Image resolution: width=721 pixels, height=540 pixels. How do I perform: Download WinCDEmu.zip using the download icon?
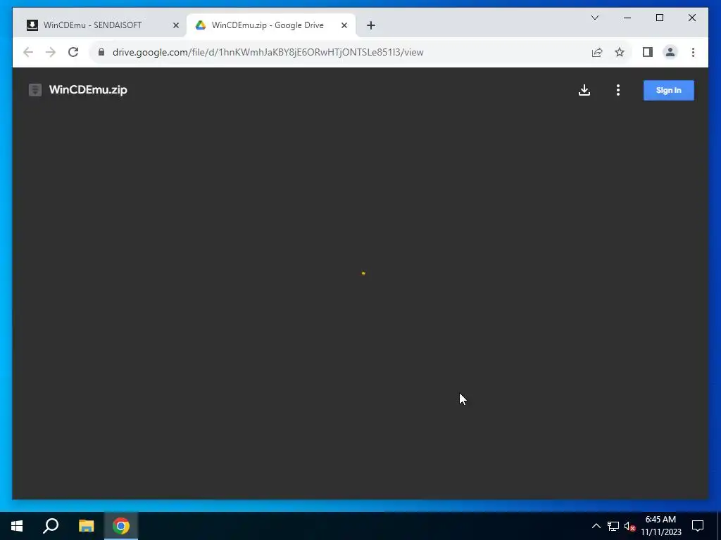point(584,90)
